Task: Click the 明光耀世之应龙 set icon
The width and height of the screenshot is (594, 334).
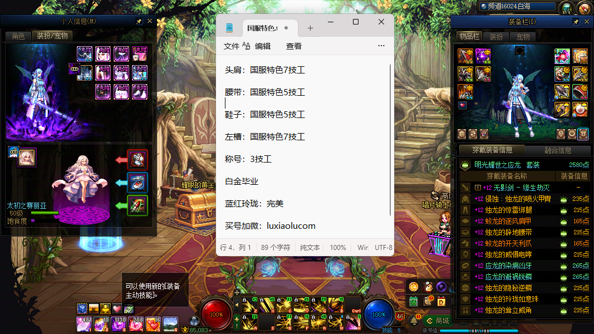Action: [x=465, y=165]
